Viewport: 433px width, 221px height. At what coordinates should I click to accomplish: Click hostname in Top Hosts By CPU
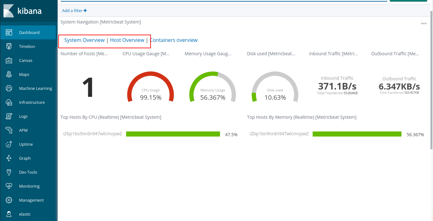(x=93, y=134)
